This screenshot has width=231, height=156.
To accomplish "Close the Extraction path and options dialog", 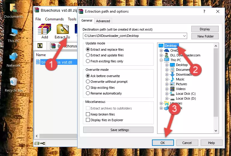I will pos(218,11).
